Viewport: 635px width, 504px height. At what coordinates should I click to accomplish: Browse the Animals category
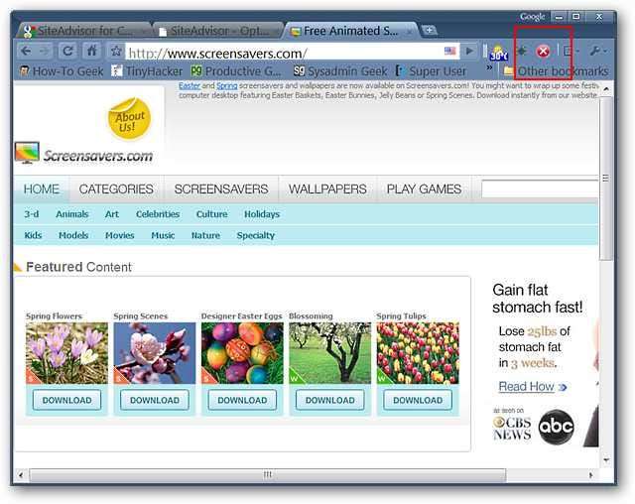pos(72,214)
